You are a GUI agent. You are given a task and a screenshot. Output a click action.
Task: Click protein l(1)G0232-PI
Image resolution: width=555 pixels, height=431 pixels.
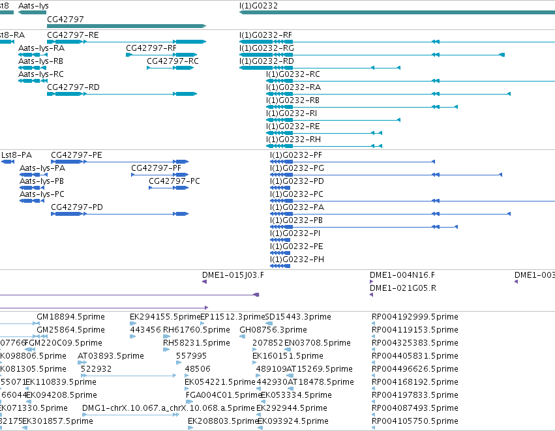click(295, 233)
